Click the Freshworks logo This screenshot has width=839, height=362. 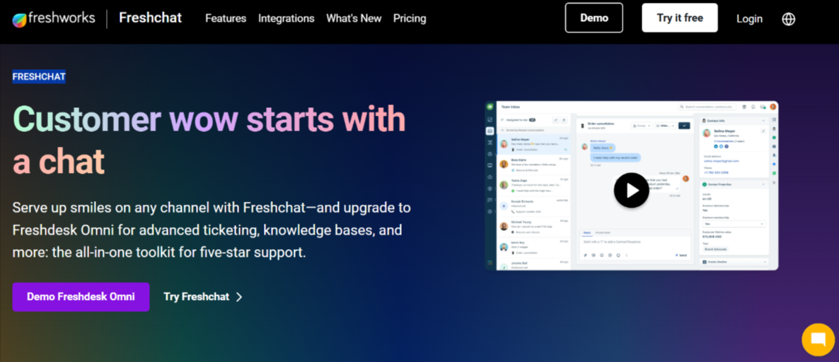coord(54,18)
